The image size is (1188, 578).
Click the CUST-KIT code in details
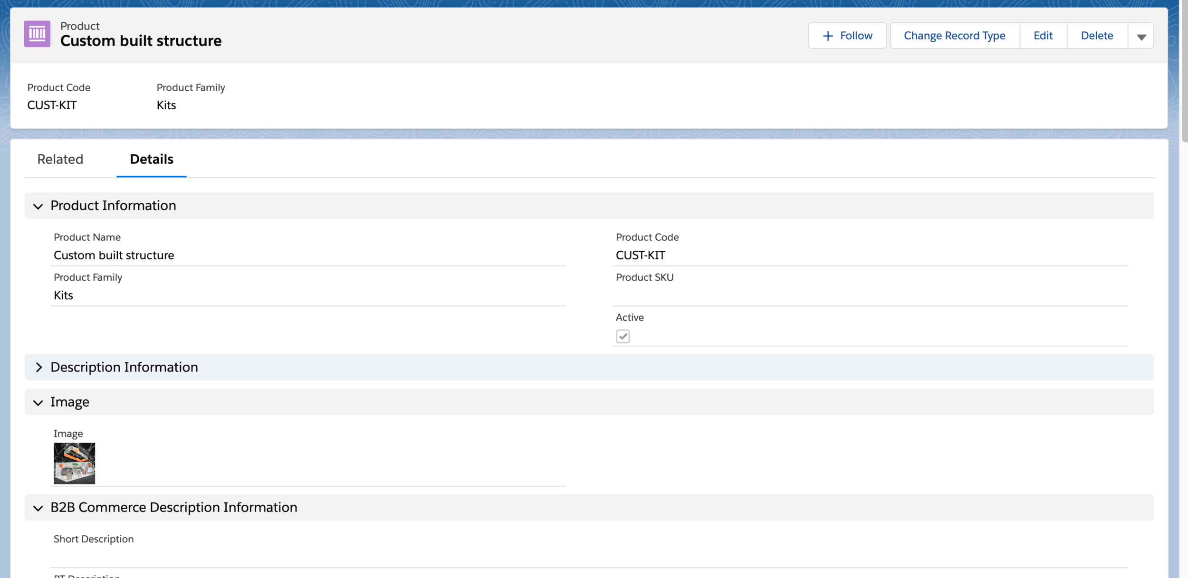640,255
